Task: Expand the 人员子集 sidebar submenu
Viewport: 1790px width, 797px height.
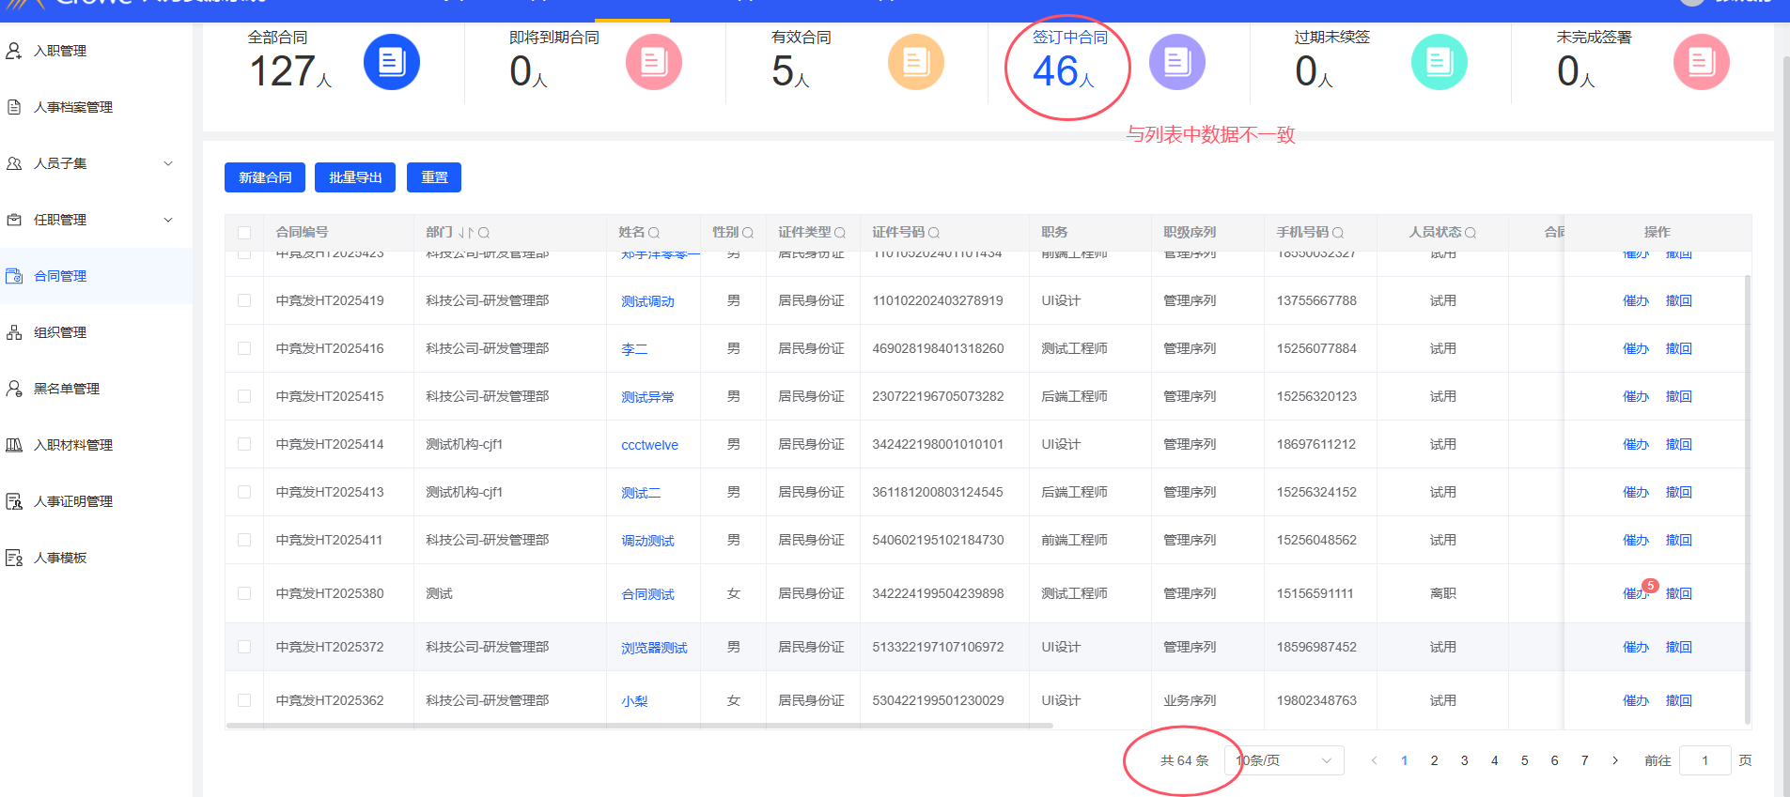Action: click(x=168, y=163)
